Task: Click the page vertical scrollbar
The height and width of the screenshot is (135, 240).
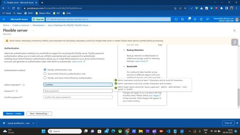Action: tap(238, 97)
